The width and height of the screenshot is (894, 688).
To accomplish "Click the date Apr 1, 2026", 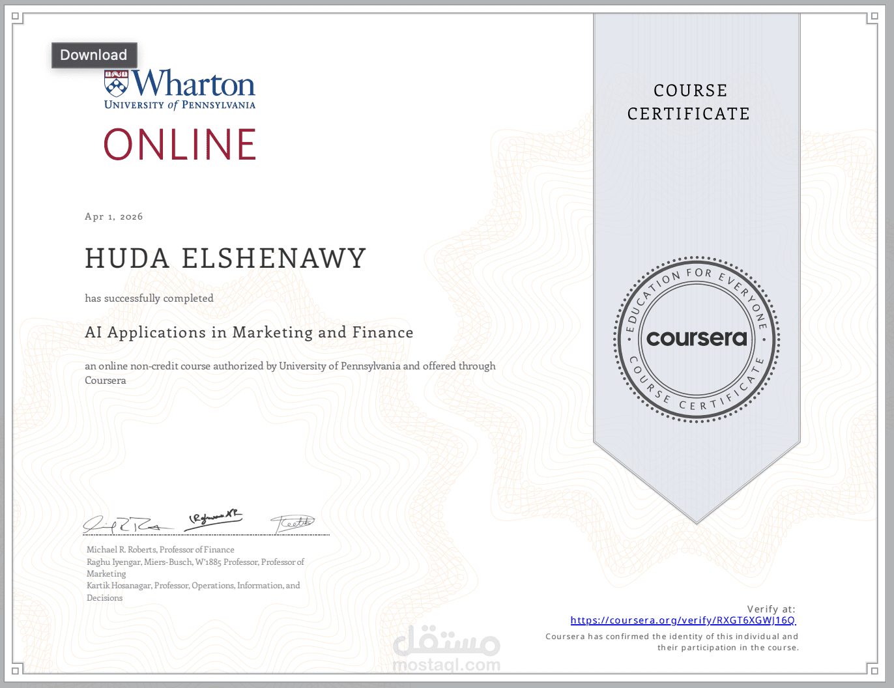I will point(114,216).
